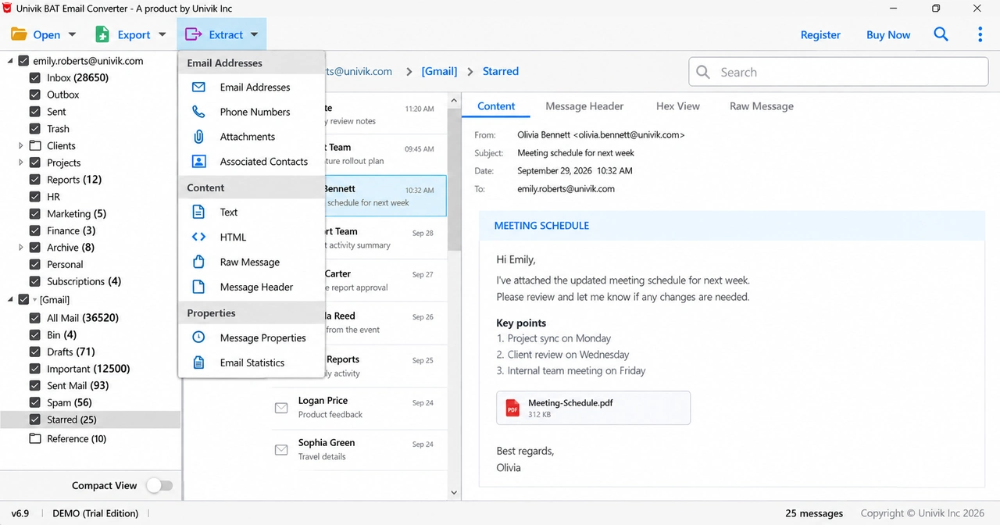
Task: Open the three-dot more options menu
Action: click(980, 34)
